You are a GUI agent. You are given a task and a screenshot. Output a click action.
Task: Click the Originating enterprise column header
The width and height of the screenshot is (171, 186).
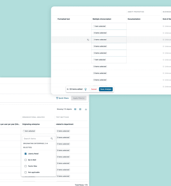(x=31, y=124)
